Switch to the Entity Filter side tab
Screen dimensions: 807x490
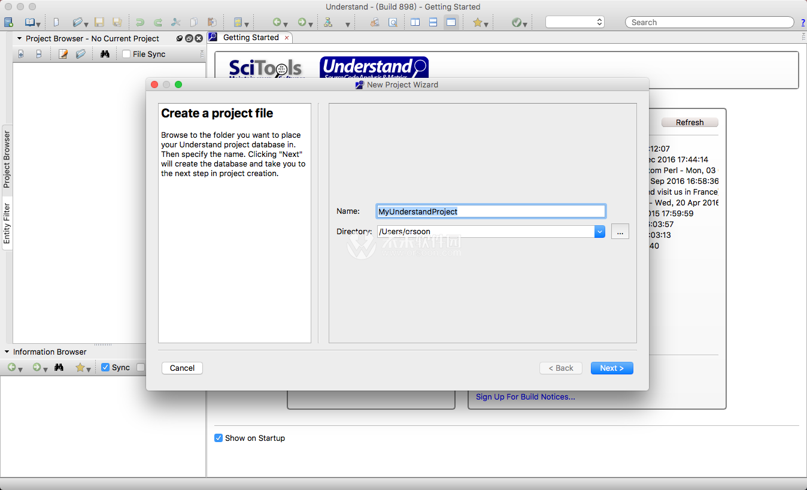click(7, 223)
